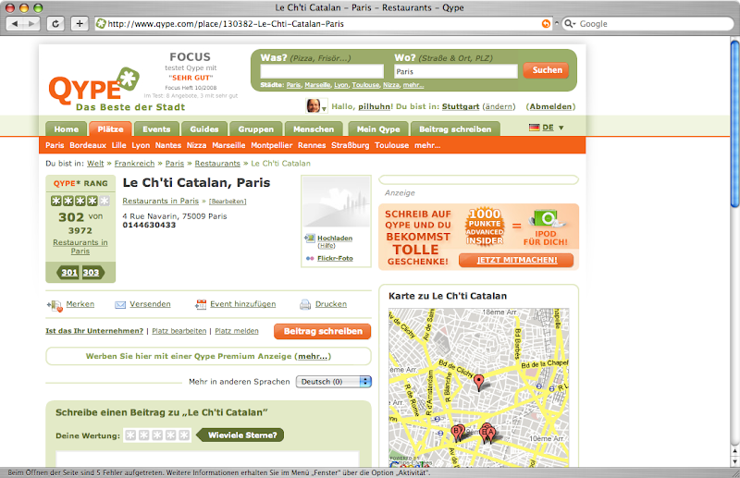
Task: Click the orange Beitrag schreiben button
Action: click(323, 331)
